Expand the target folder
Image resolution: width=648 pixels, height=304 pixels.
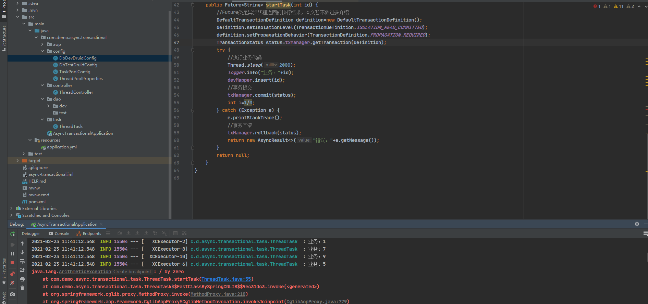(17, 161)
